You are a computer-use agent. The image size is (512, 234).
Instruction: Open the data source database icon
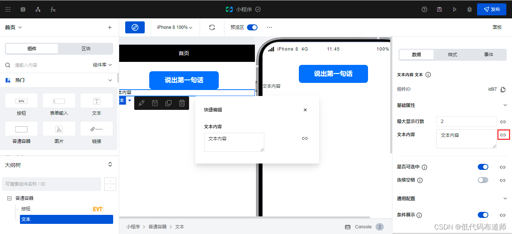[x=23, y=9]
